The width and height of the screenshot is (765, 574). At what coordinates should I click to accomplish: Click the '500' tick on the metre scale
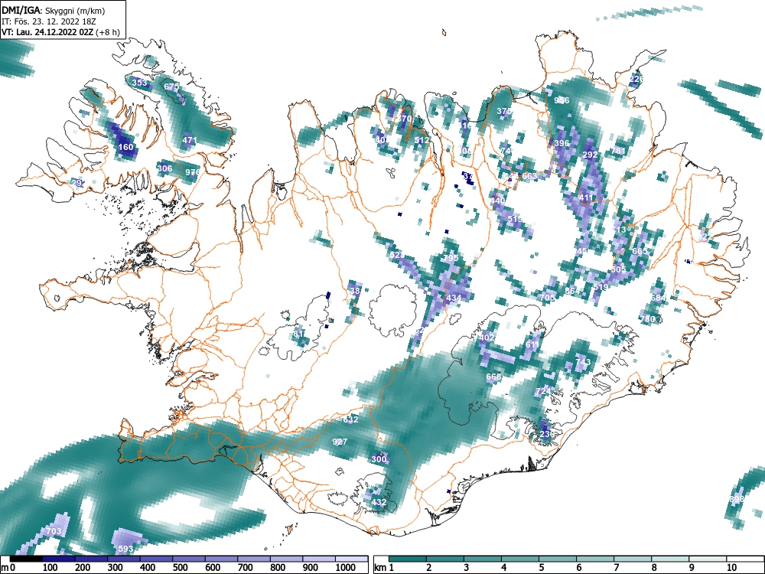[x=180, y=568]
